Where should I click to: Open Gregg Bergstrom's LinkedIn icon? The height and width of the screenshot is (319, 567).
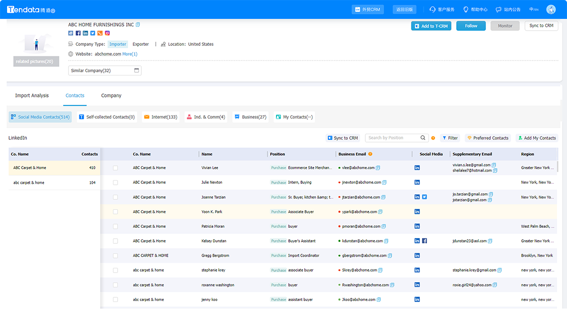417,256
